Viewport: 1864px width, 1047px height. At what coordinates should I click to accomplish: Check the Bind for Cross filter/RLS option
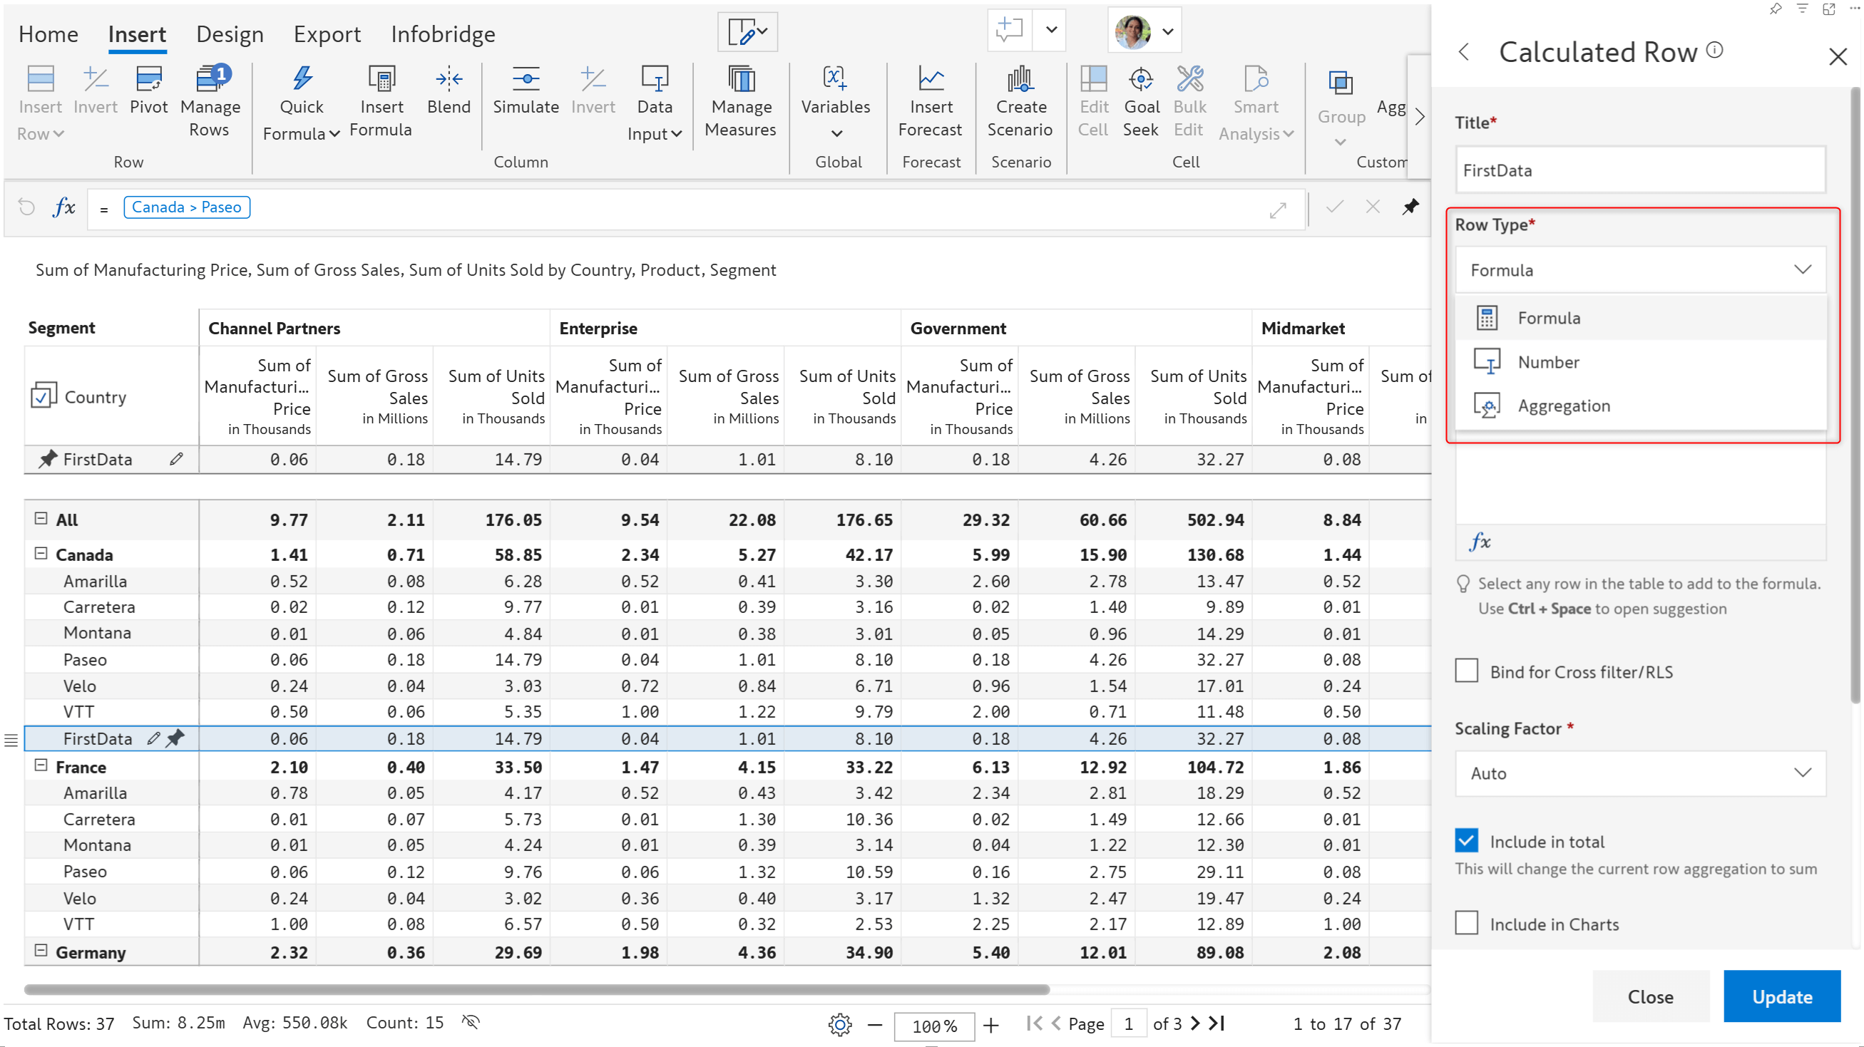click(1468, 671)
